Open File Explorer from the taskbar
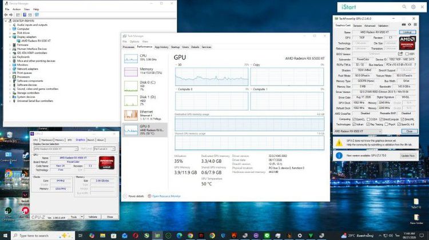429x240 pixels. [x=102, y=235]
